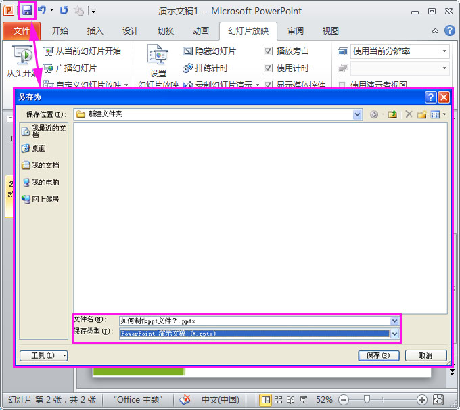Switch to the 动画 ribbon tab
The width and height of the screenshot is (460, 410).
201,31
